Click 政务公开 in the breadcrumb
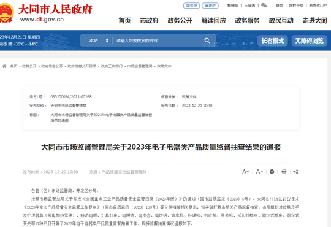331x227 pixels. tap(29, 66)
